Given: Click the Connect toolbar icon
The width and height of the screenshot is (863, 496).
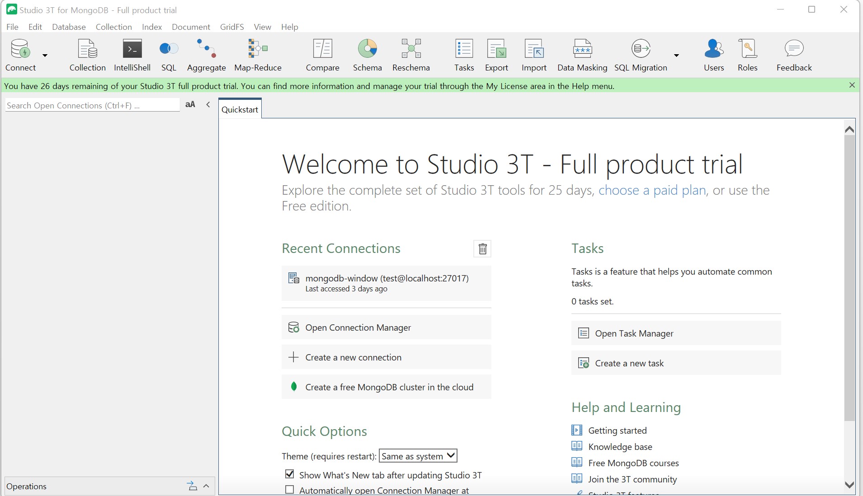Looking at the screenshot, I should tap(20, 55).
